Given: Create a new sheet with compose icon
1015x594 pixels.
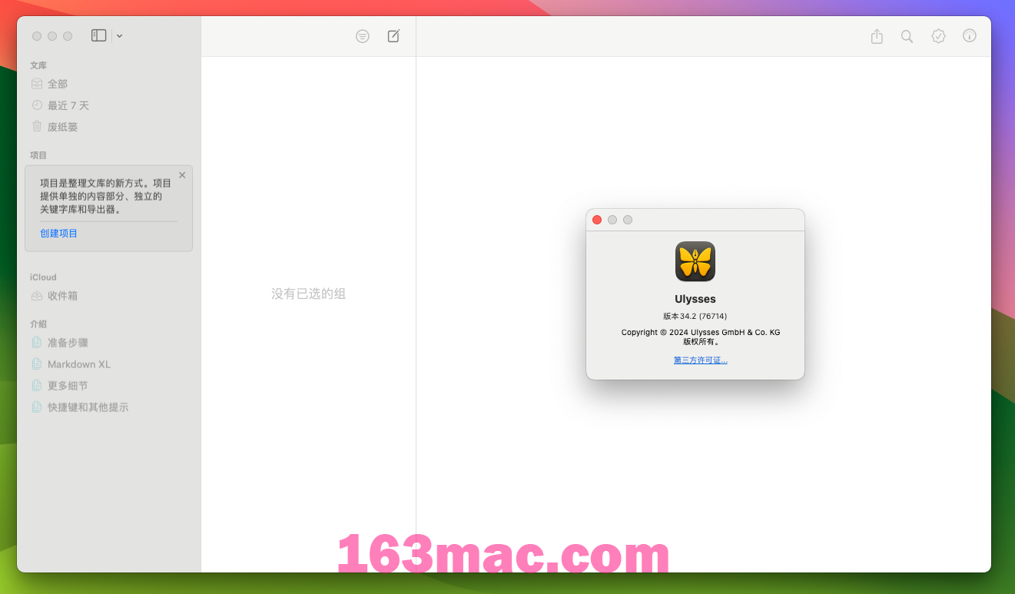Looking at the screenshot, I should coord(393,36).
